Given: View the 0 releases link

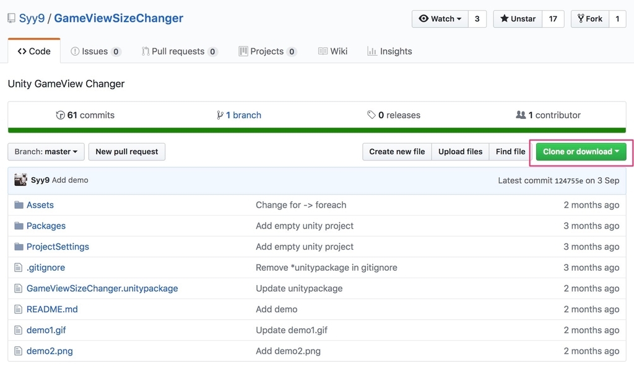Looking at the screenshot, I should [394, 115].
